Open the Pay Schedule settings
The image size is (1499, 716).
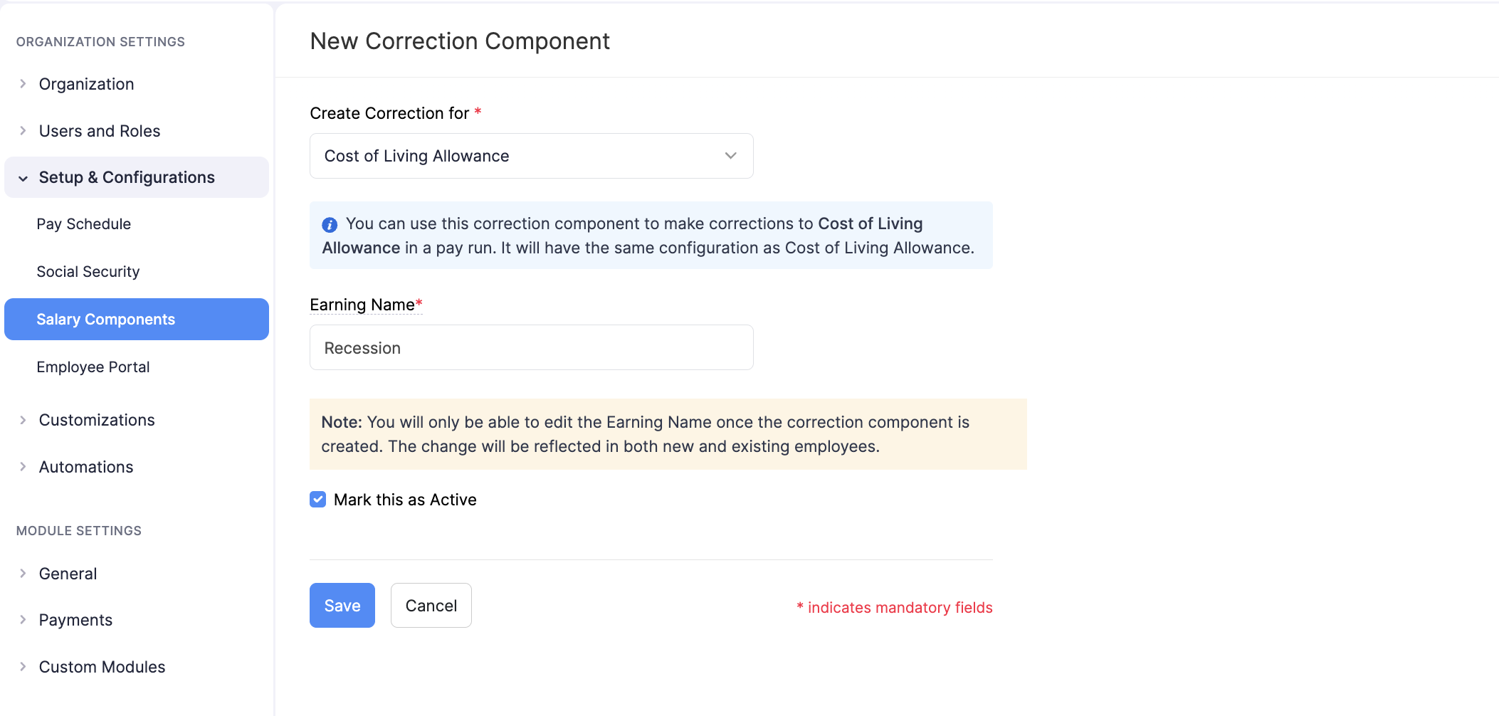click(83, 223)
